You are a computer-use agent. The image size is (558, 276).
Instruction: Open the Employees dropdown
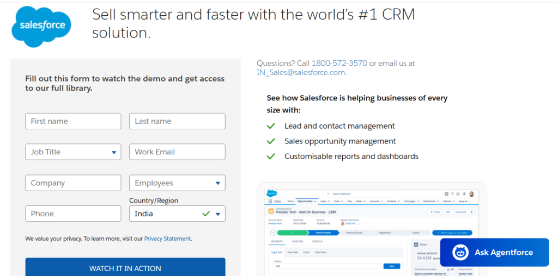177,183
